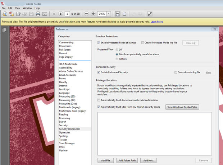The height and width of the screenshot is (165, 223).
Task: Click the Email envelope toolbar icon
Action: pyautogui.click(x=45, y=14)
